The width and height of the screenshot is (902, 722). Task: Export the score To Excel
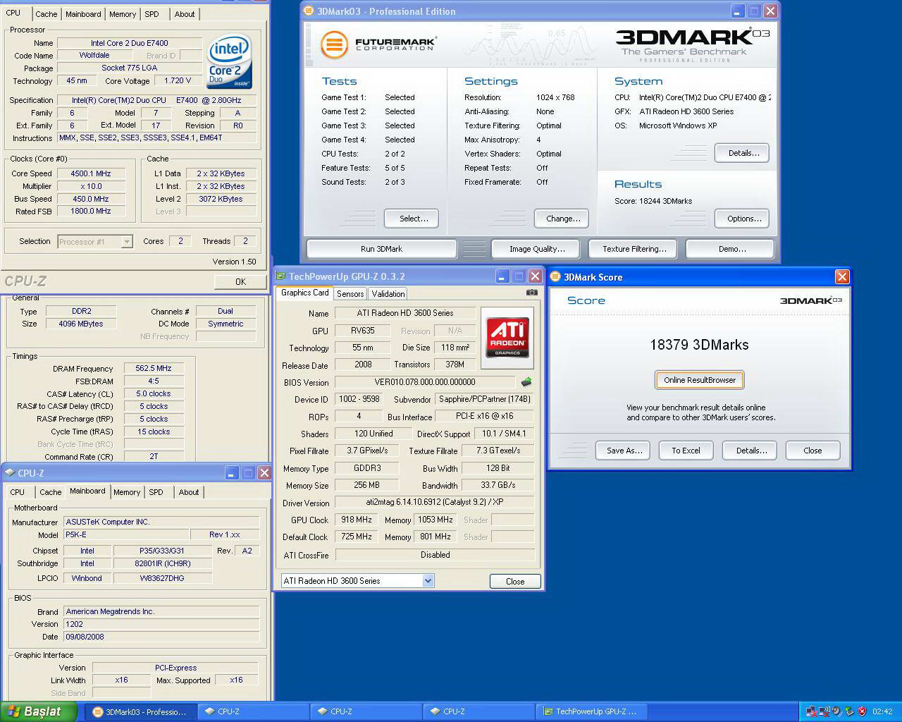pyautogui.click(x=686, y=451)
